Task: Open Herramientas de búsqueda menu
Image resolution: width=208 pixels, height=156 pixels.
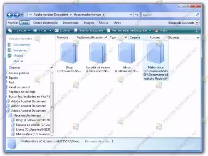Action: pos(129,30)
